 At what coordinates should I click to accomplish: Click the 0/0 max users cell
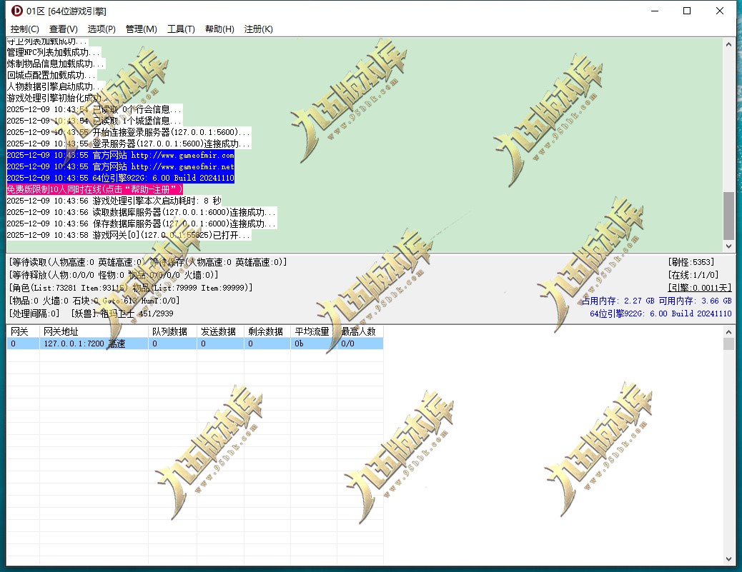pyautogui.click(x=360, y=343)
